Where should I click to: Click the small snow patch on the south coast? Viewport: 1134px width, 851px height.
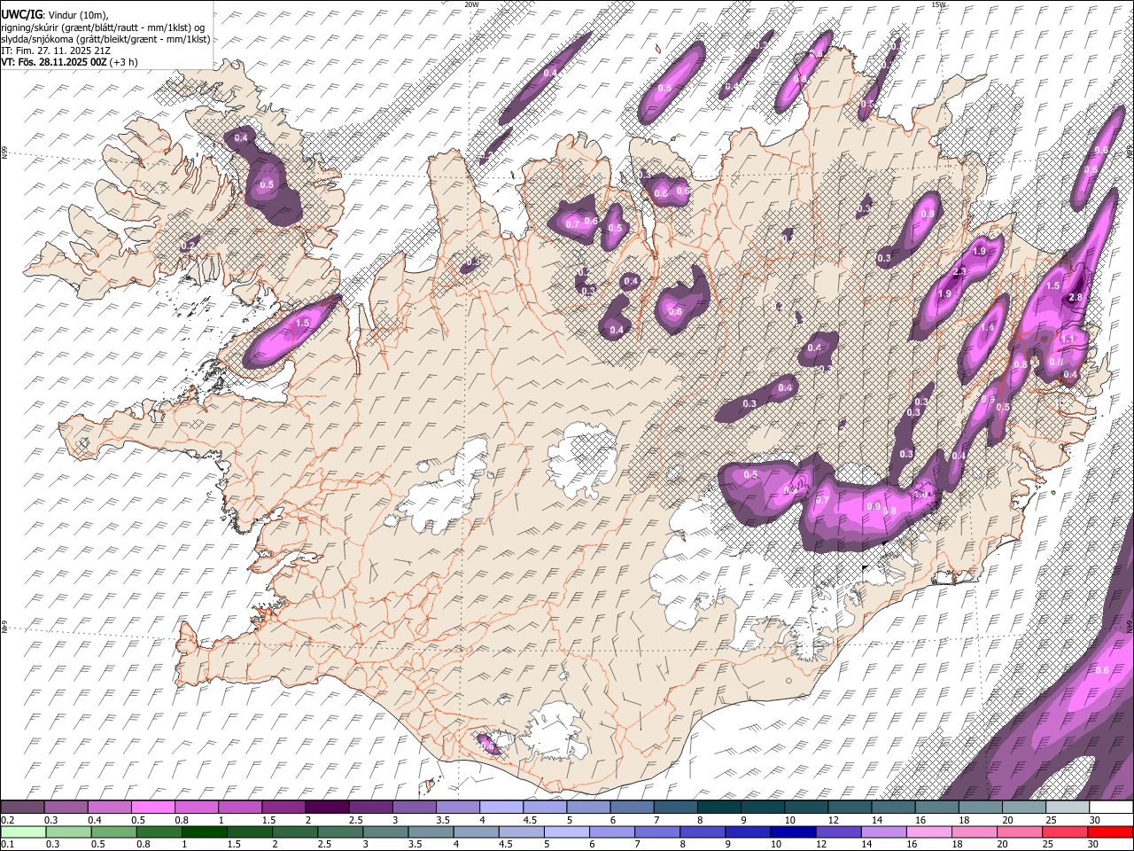488,744
